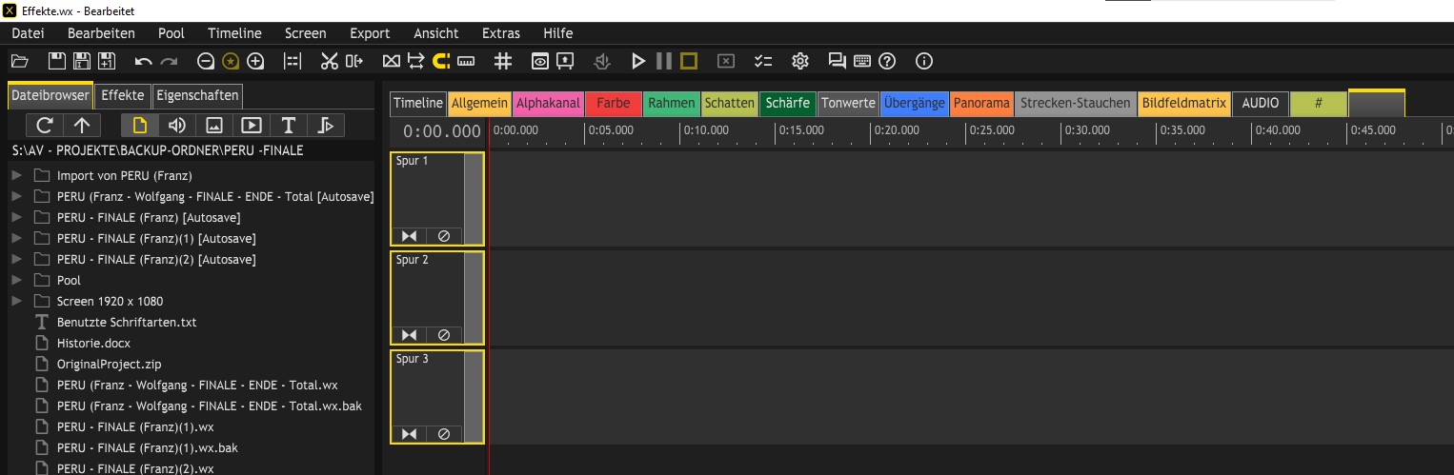
Task: Toggle the bowtie icon on Spur 2
Action: point(409,334)
